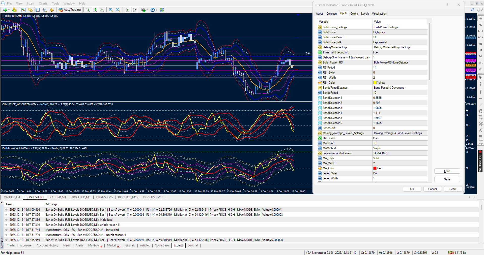Switch to the Colors tab

pos(354,14)
